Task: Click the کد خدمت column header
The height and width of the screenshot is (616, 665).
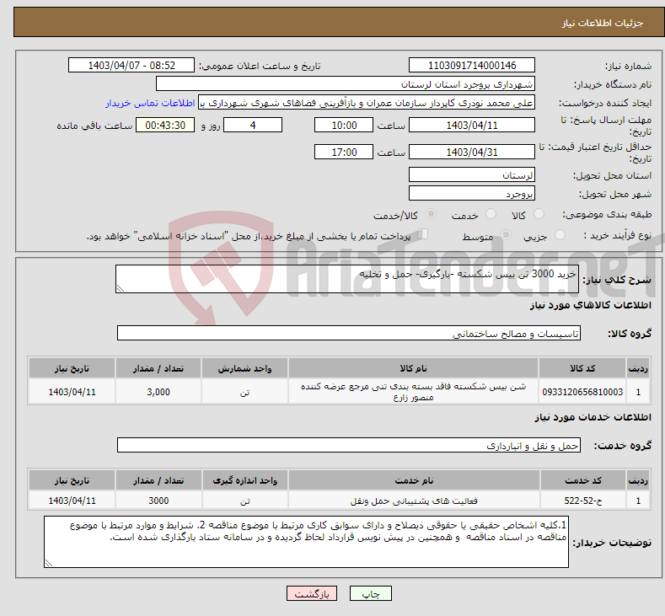Action: pyautogui.click(x=582, y=480)
